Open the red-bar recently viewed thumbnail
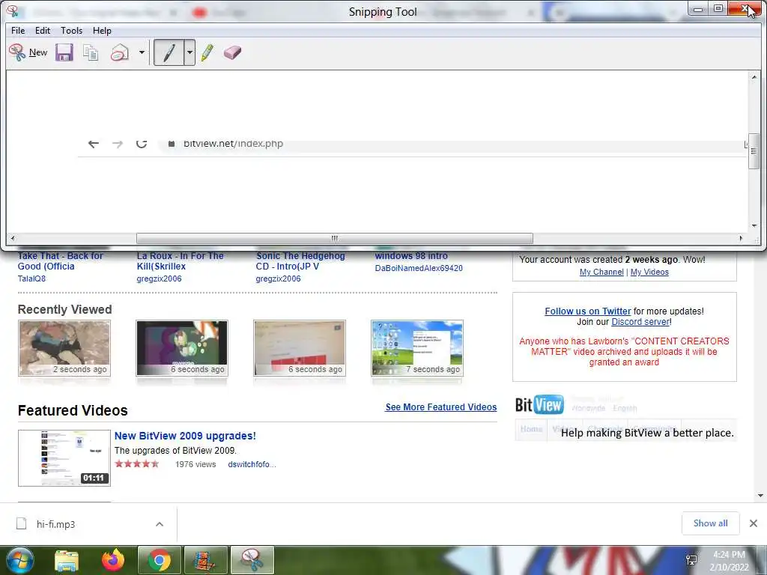 click(300, 347)
